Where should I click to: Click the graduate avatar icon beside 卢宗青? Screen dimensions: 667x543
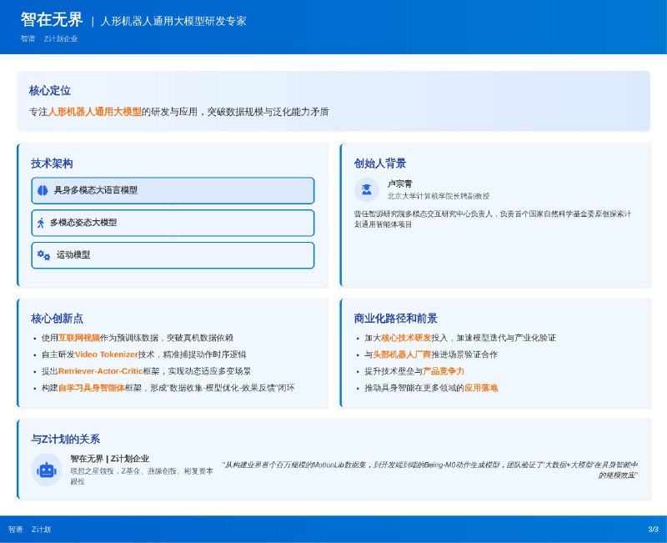coord(367,189)
